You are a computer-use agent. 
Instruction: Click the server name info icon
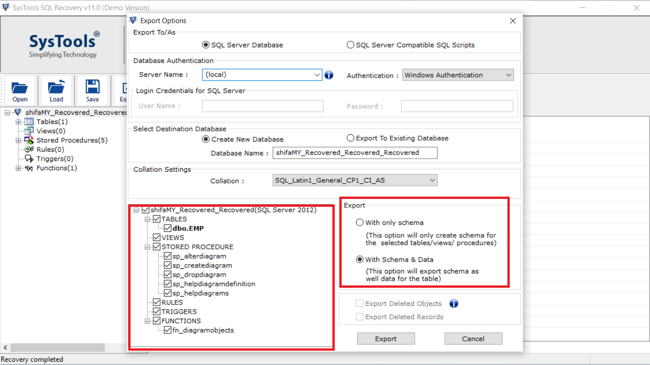(x=329, y=75)
